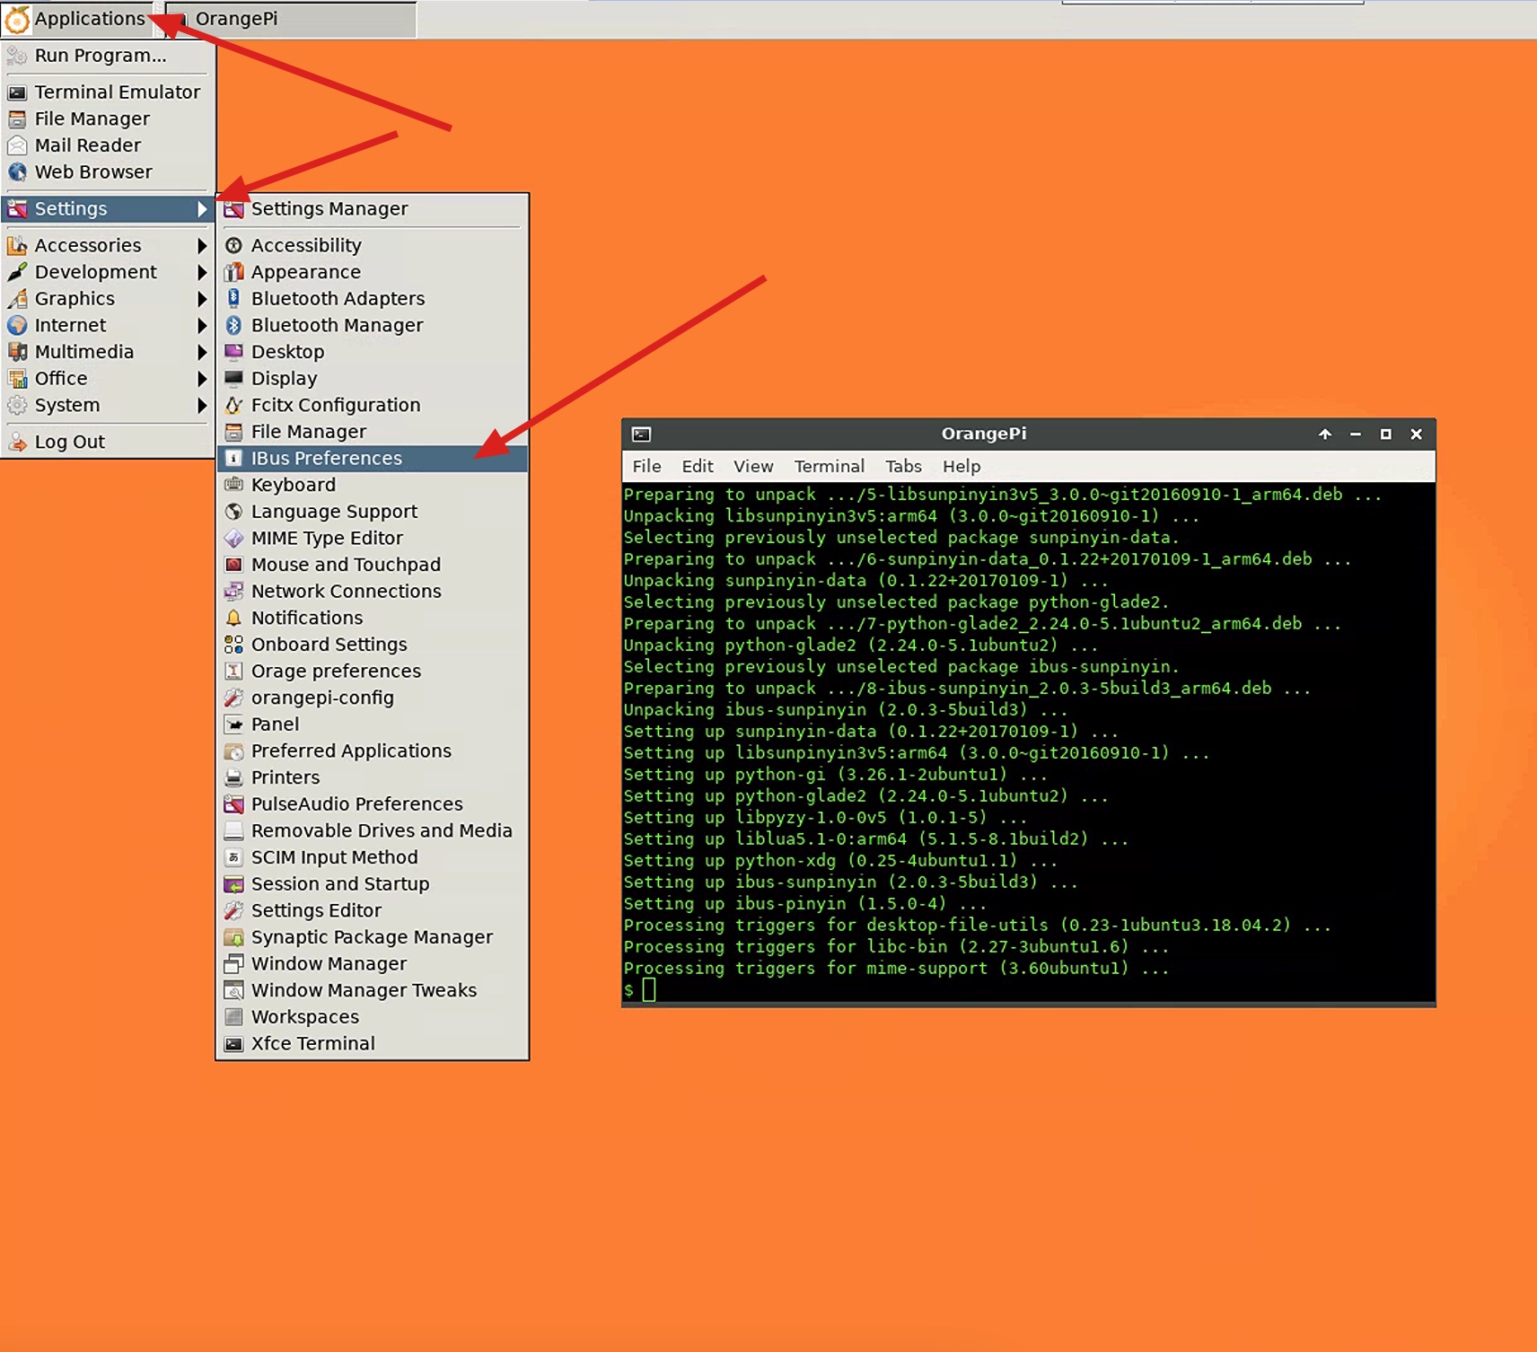Screen dimensions: 1537x1352
Task: Click shade (up arrow) button on terminal titlebar
Action: [1325, 435]
